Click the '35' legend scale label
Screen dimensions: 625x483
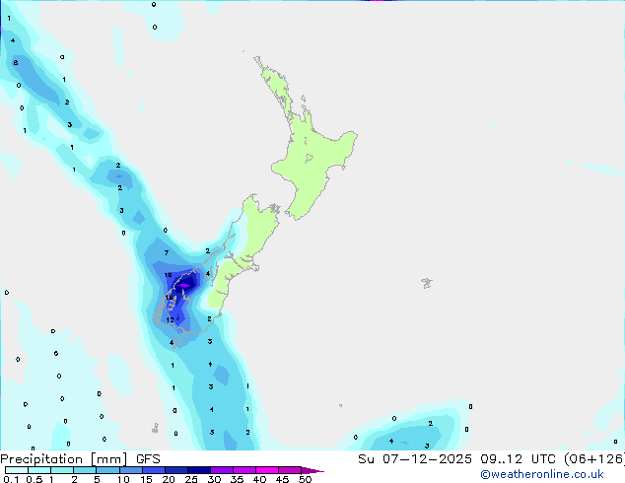(x=237, y=479)
